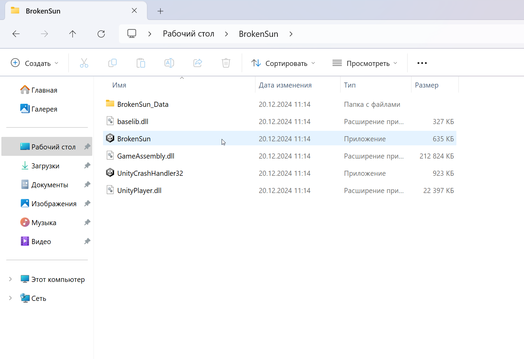
Task: Open the three-dots more options menu
Action: [x=422, y=63]
